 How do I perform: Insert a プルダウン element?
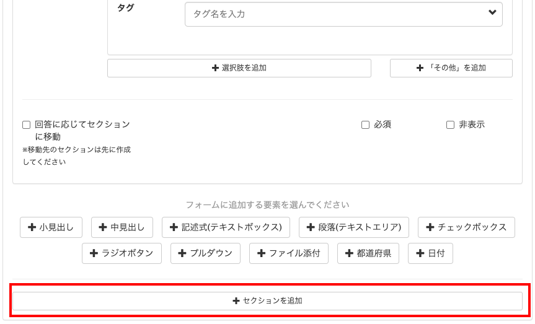pos(205,253)
